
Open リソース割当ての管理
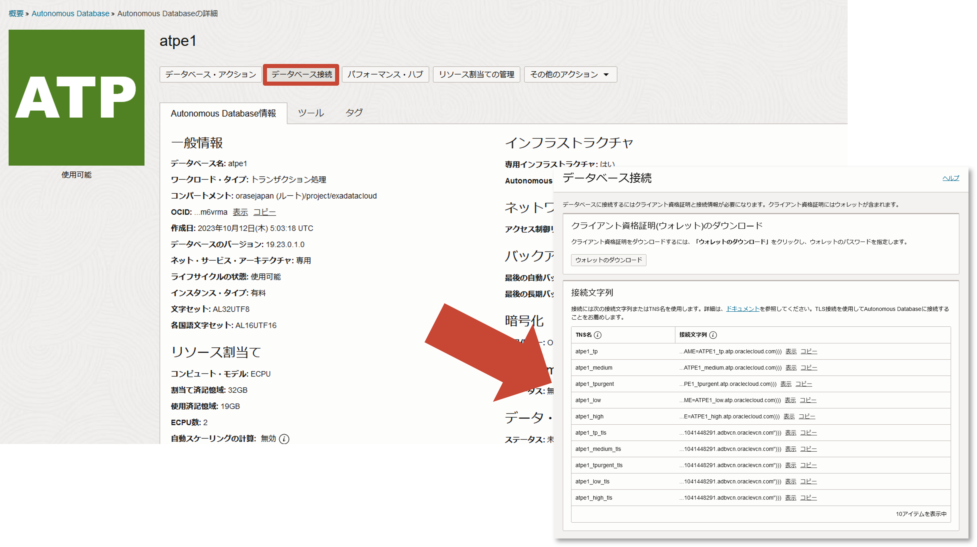[x=476, y=74]
